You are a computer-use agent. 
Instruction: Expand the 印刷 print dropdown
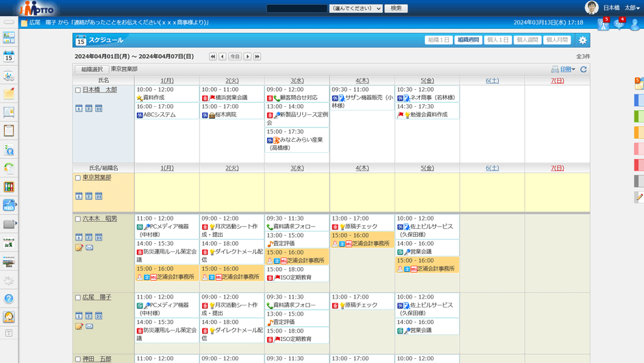click(x=563, y=69)
